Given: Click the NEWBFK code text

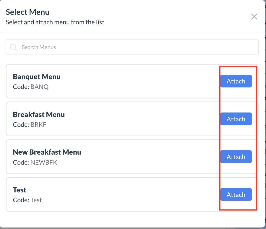Looking at the screenshot, I should coord(44,162).
